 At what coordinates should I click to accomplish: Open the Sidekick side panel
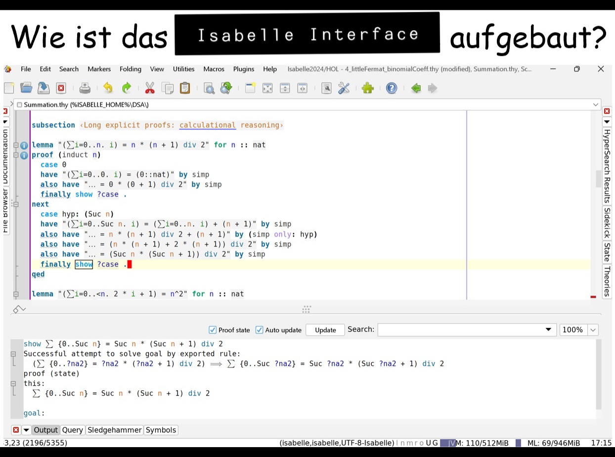(607, 223)
